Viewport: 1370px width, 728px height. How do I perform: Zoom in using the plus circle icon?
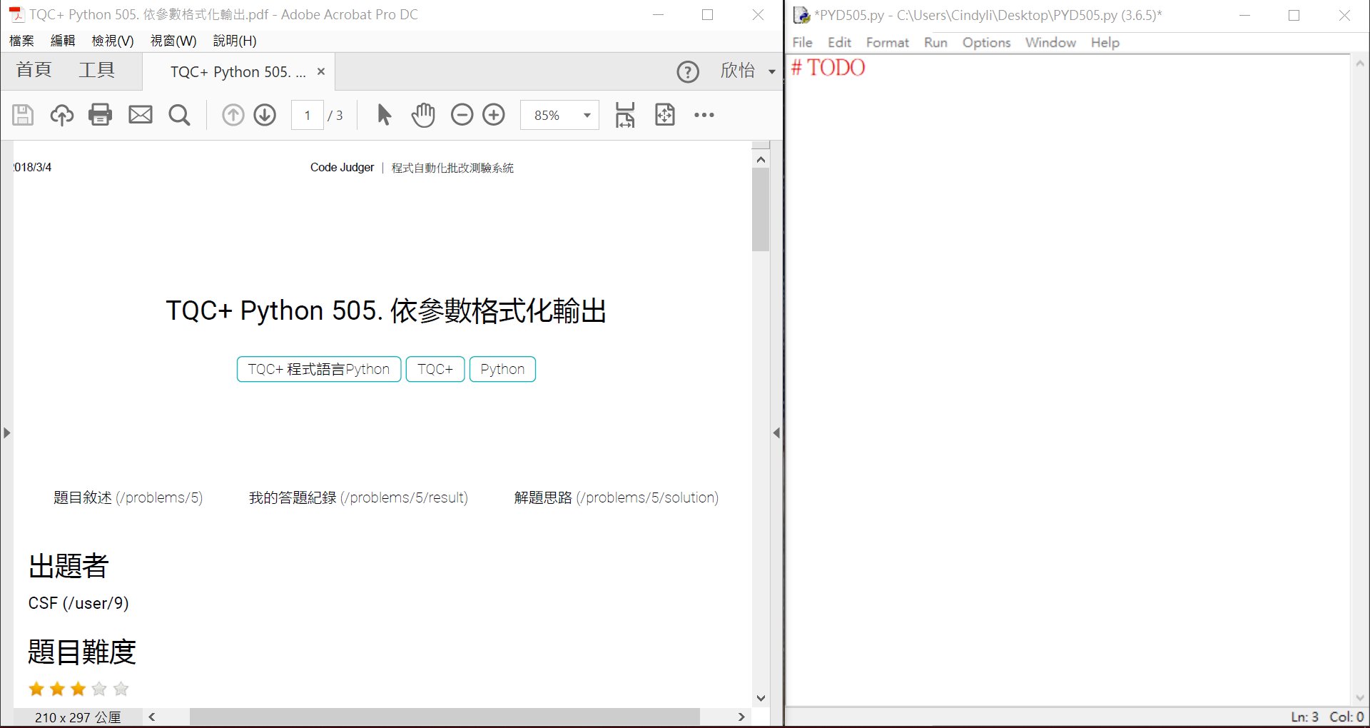coord(494,115)
